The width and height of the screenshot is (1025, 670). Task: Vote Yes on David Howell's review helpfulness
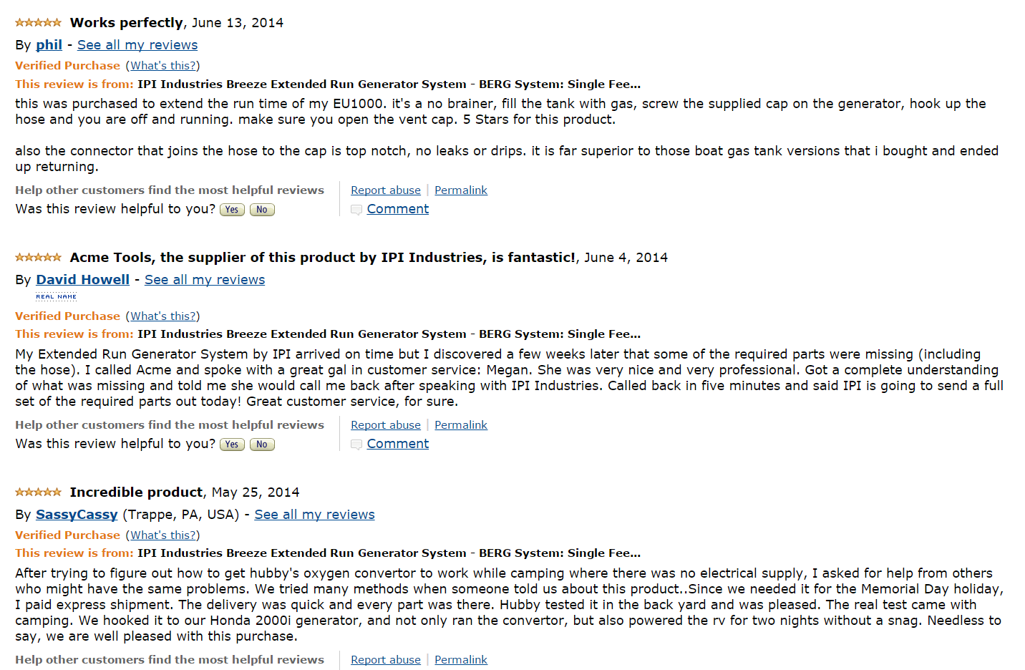pyautogui.click(x=232, y=445)
